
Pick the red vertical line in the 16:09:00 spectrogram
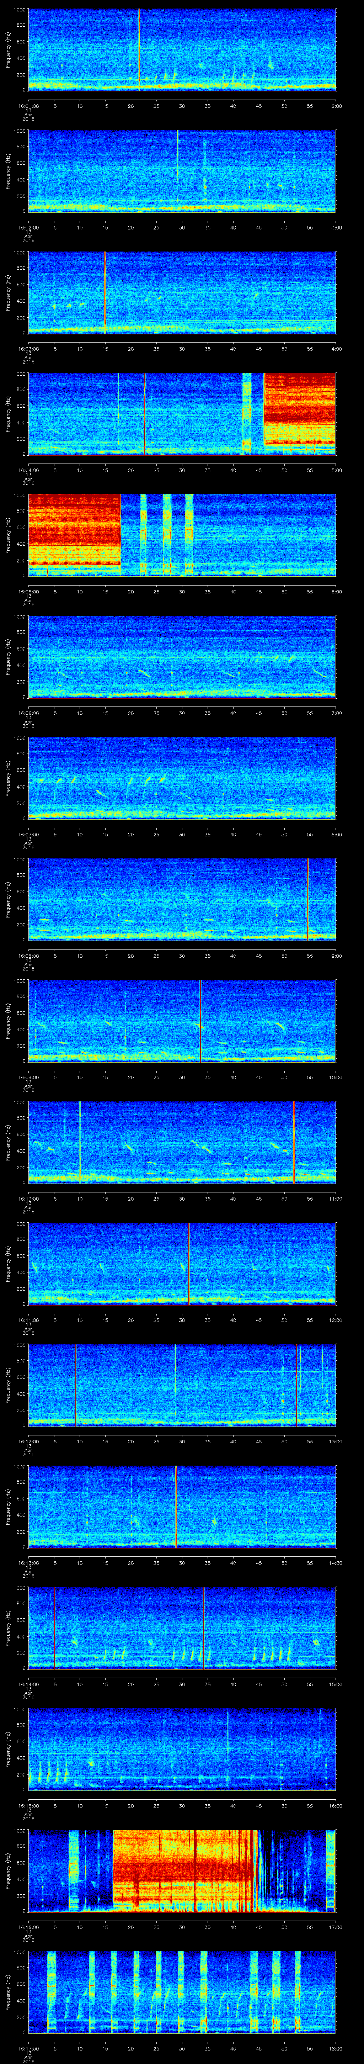click(200, 1020)
